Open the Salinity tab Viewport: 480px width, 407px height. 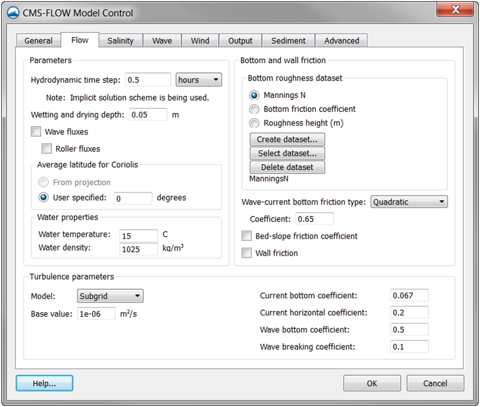[x=120, y=41]
